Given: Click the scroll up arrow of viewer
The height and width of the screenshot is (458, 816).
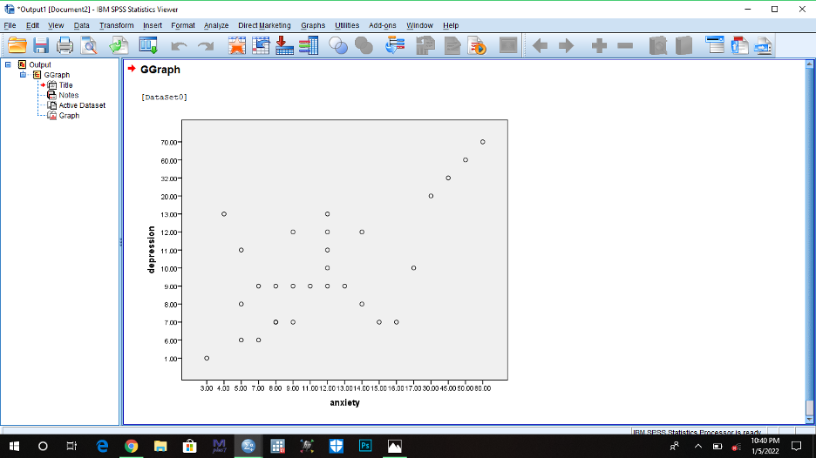Looking at the screenshot, I should [809, 64].
